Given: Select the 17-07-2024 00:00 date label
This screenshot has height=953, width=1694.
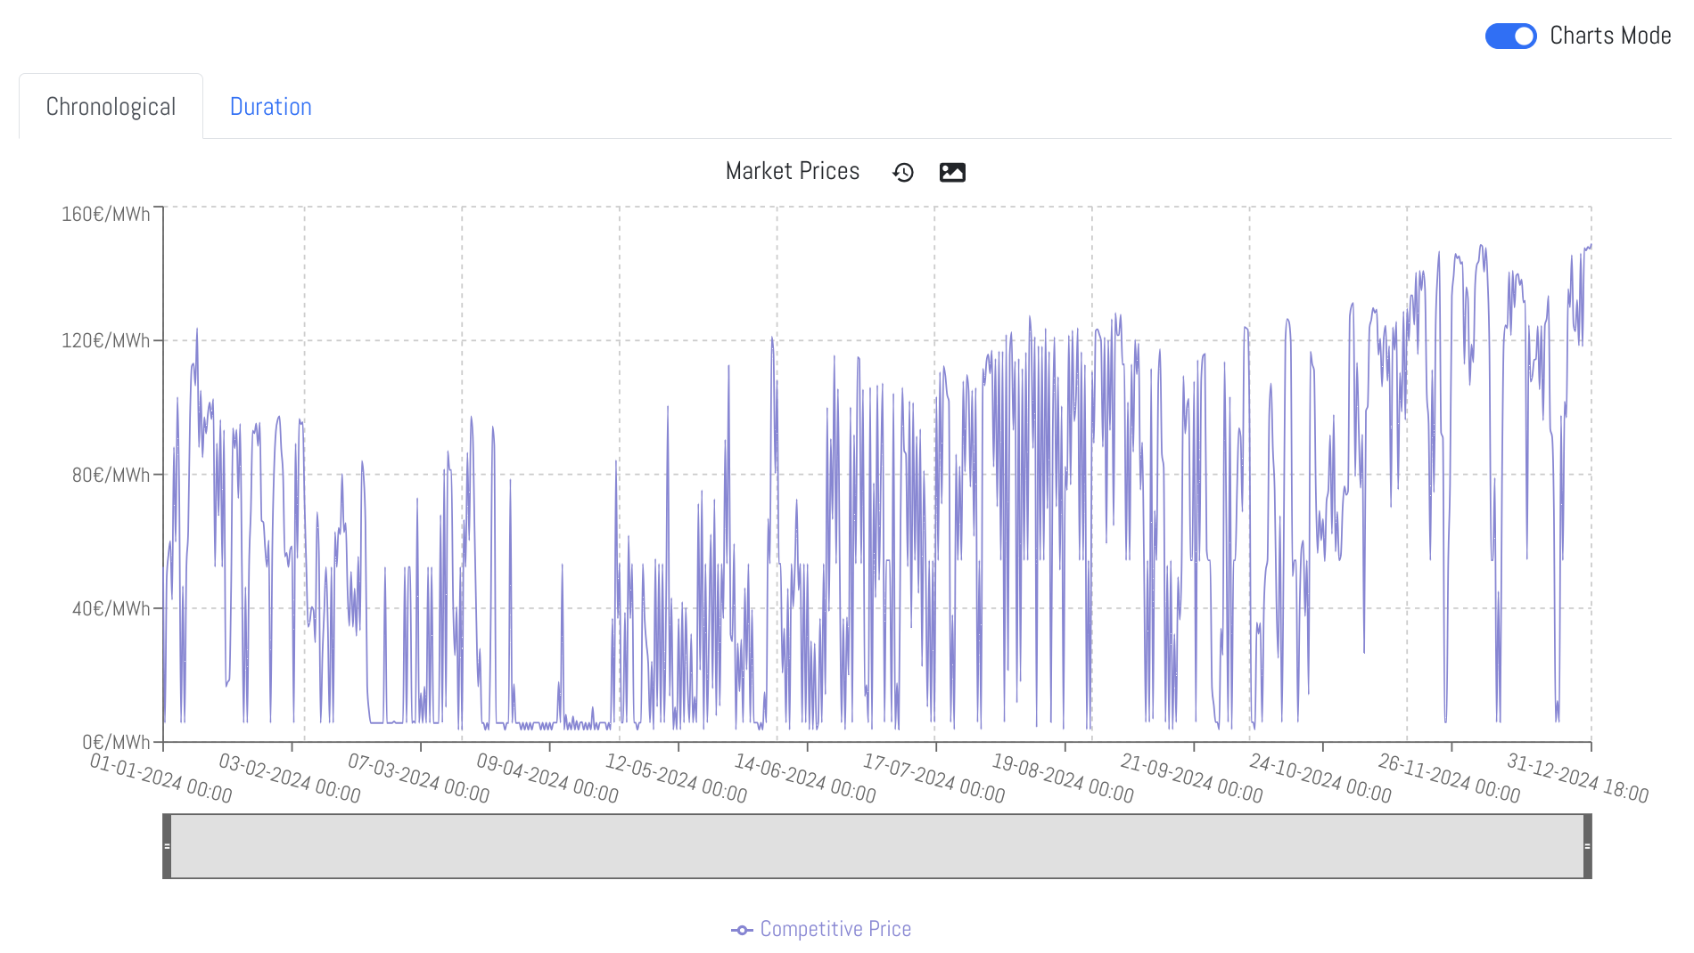Looking at the screenshot, I should pos(933,778).
